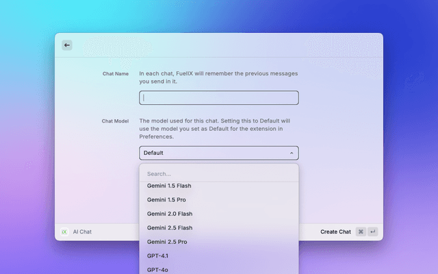Click the chevron on the Default dropdown

coord(292,153)
